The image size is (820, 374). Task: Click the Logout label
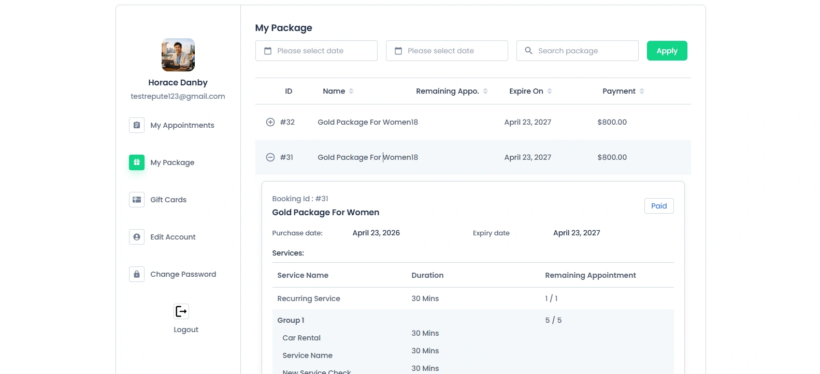point(186,330)
